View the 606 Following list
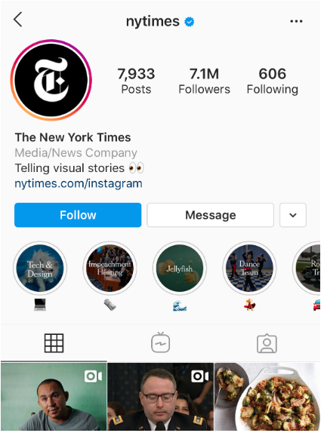Image resolution: width=324 pixels, height=433 pixels. [x=273, y=81]
